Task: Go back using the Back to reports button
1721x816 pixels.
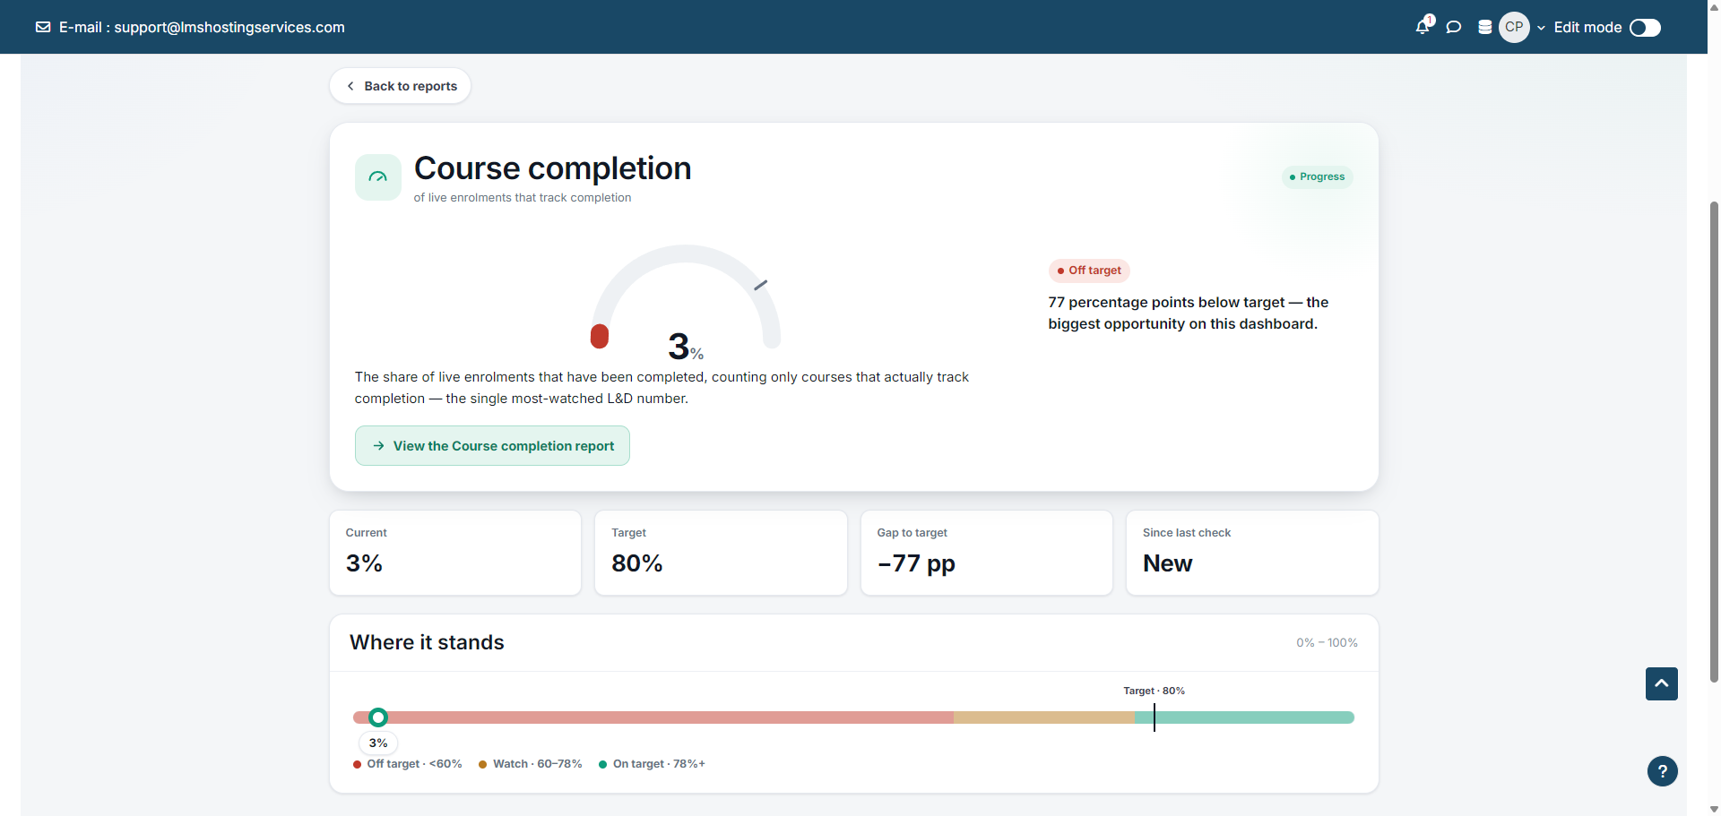Action: [x=400, y=86]
